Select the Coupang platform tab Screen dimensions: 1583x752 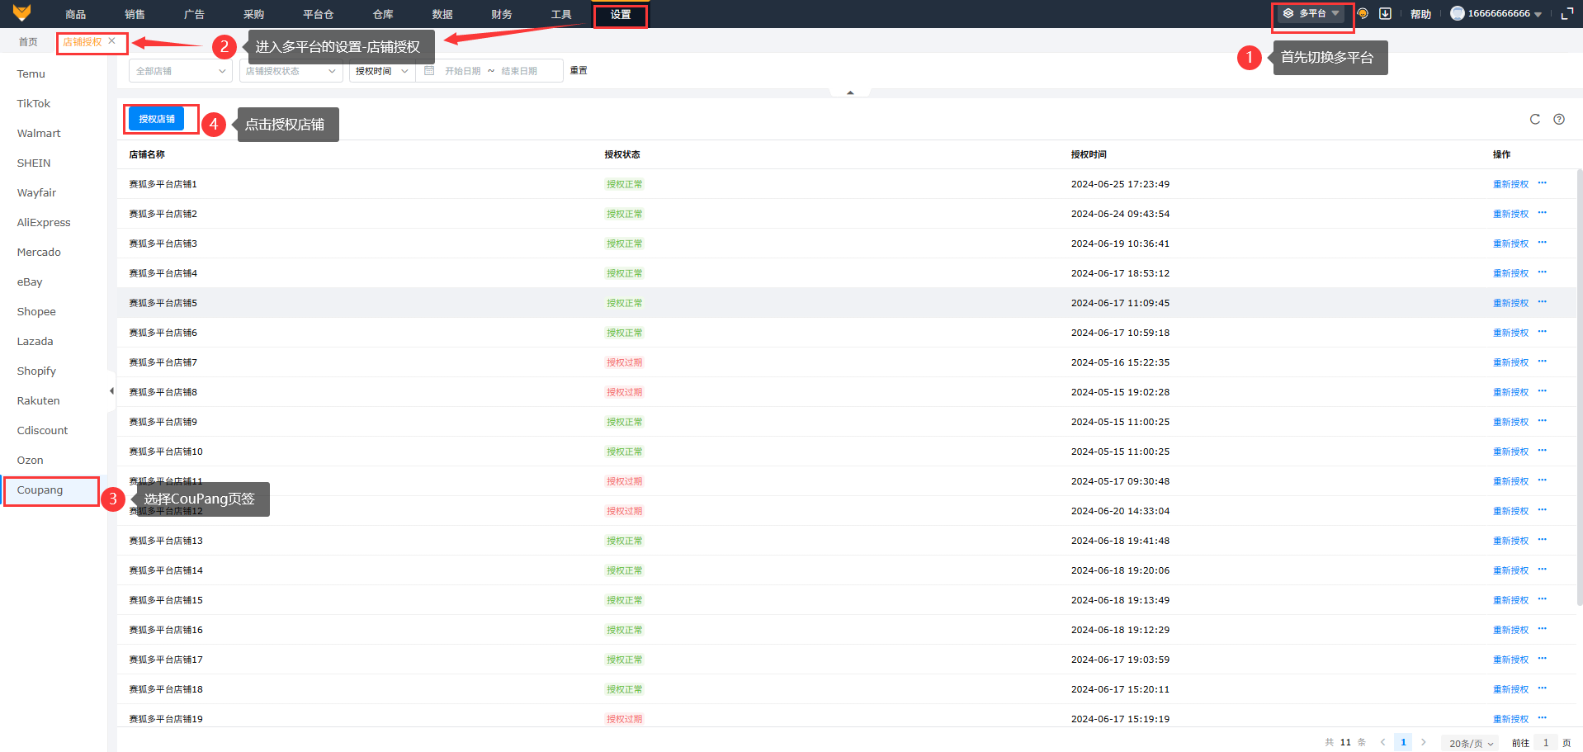[40, 490]
